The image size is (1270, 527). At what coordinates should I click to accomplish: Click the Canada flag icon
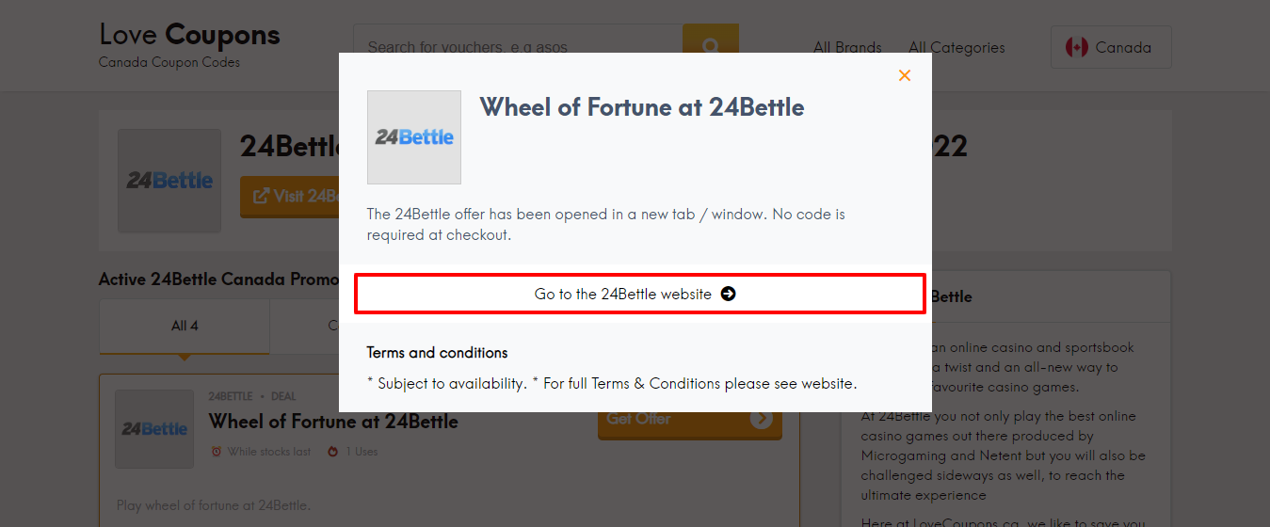(x=1076, y=47)
